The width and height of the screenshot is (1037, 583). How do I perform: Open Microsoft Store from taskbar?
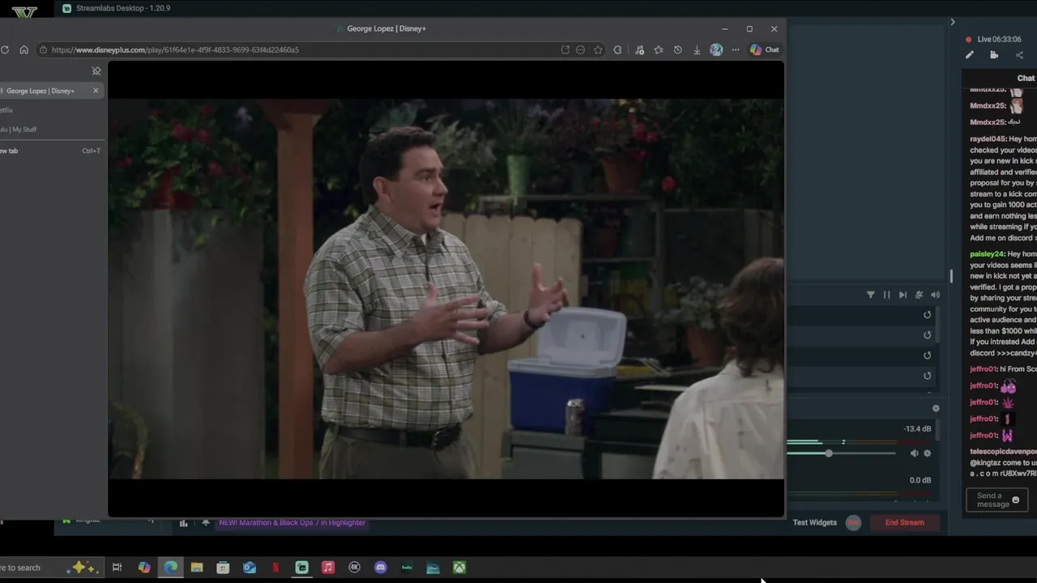(x=223, y=568)
